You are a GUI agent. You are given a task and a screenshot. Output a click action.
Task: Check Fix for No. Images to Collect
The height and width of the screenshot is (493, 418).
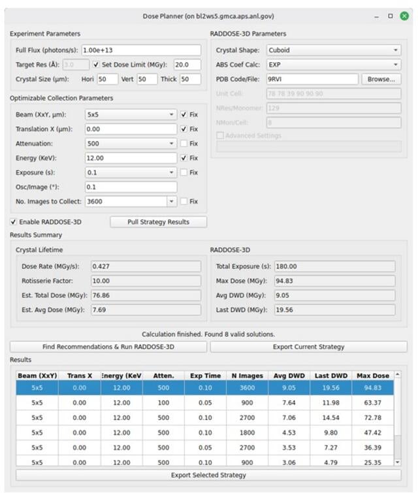tap(184, 201)
